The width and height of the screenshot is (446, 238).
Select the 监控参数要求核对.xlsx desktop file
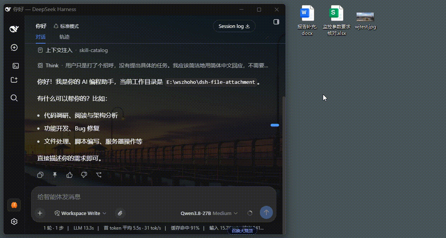337,20
